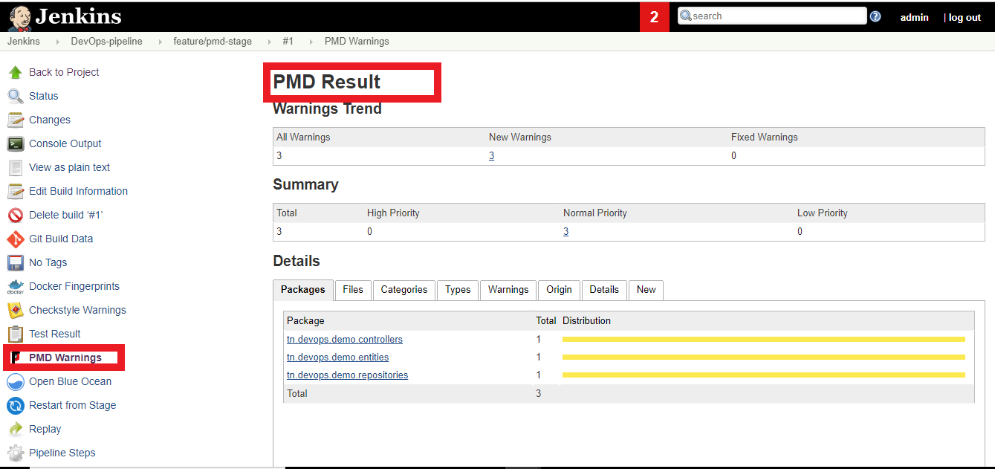This screenshot has height=469, width=995.
Task: Expand the arrow after #1 breadcrumb
Action: tap(311, 42)
